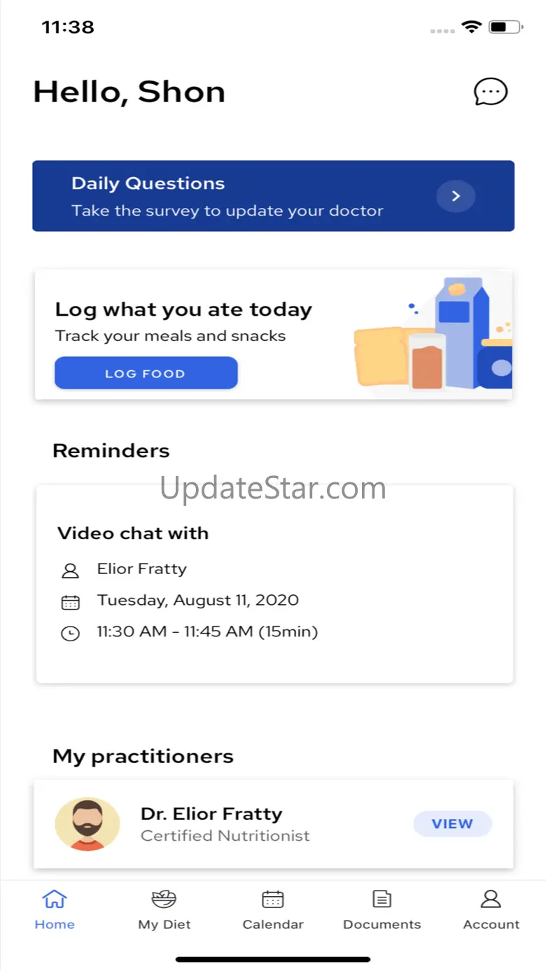Click the clock icon beside 11:30 AM

pyautogui.click(x=70, y=634)
